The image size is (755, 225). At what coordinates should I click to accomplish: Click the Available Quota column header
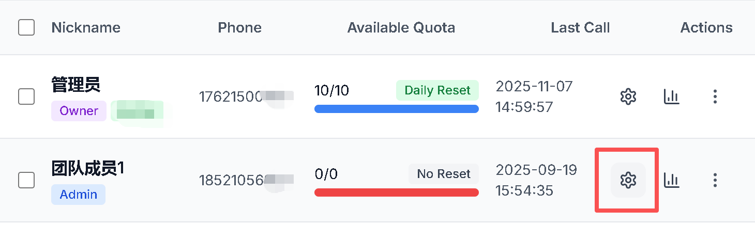tap(401, 27)
